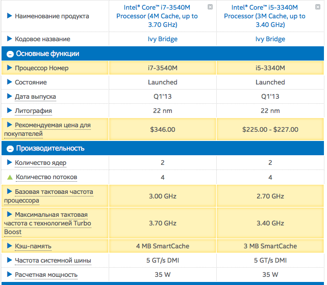Screen dimensions: 327x285
Task: Expand the Дата выпуска row arrow
Action: (9, 96)
